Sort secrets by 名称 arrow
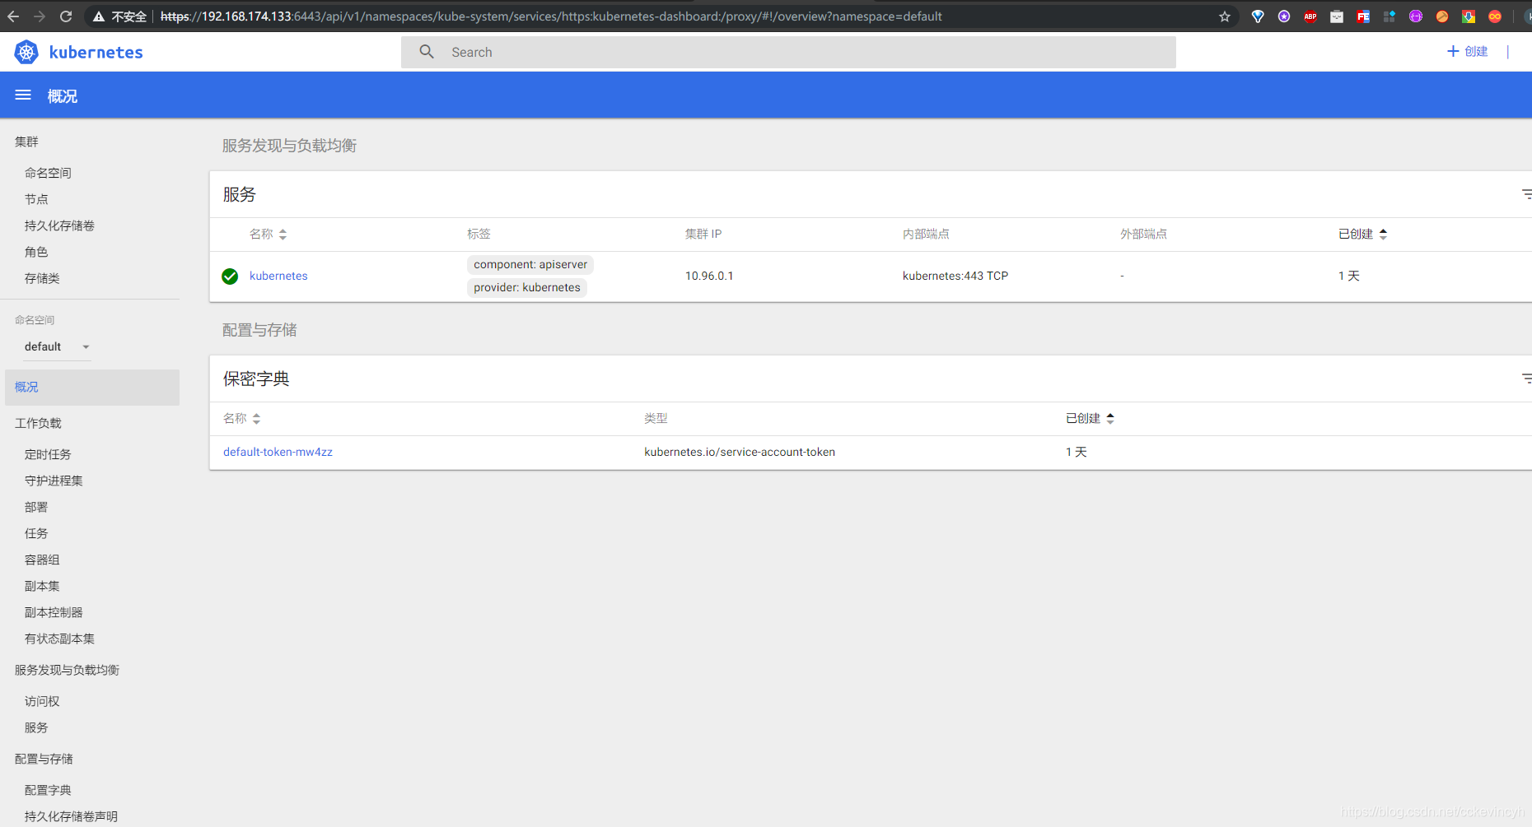The image size is (1532, 827). point(256,419)
